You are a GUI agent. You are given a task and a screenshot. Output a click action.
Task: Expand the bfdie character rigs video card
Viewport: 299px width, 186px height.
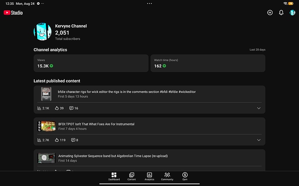[259, 108]
